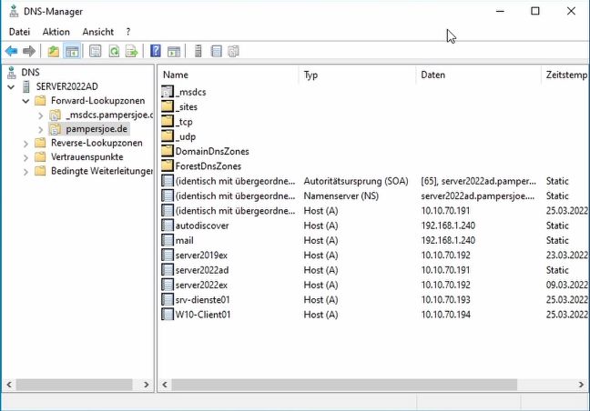Click the Export list toolbar icon

[x=132, y=51]
